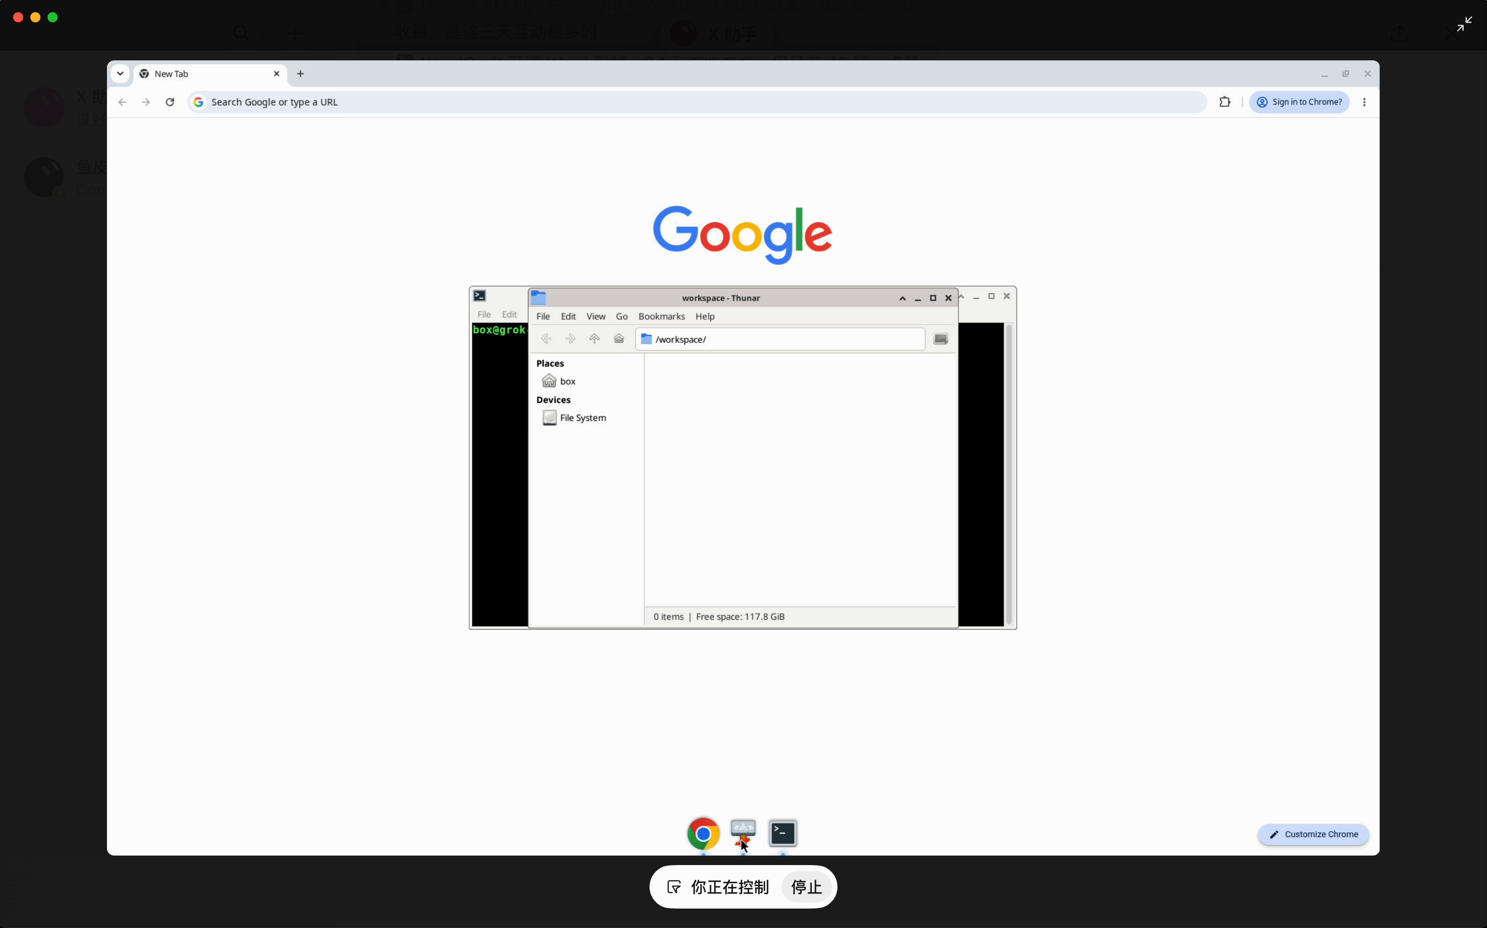
Task: Click Chrome's reload page icon
Action: (170, 102)
